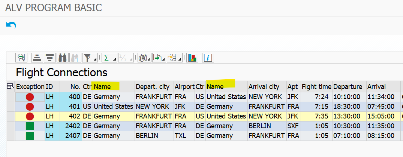The height and width of the screenshot is (157, 403).
Task: Select the row marker for flight 401
Action: [x=10, y=107]
